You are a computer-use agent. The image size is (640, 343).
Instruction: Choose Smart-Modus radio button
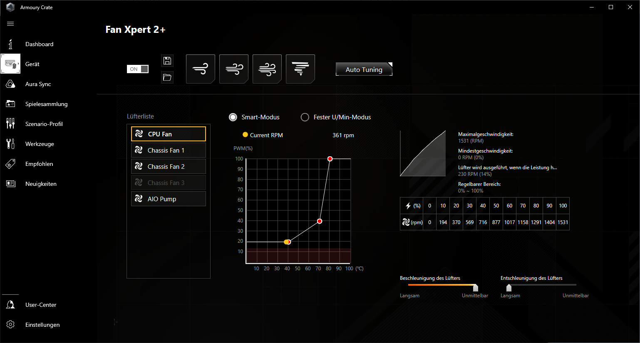point(233,117)
